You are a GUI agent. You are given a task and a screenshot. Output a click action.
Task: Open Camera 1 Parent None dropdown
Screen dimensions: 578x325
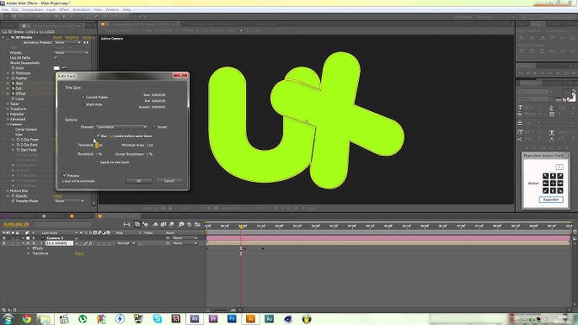pos(185,238)
